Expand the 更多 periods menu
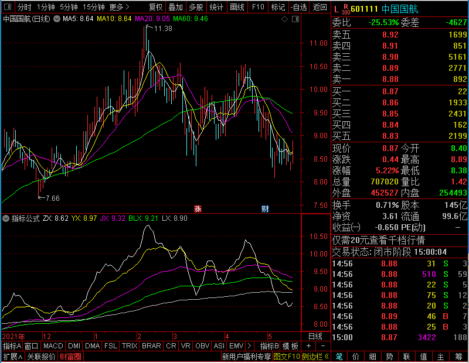 [x=120, y=7]
